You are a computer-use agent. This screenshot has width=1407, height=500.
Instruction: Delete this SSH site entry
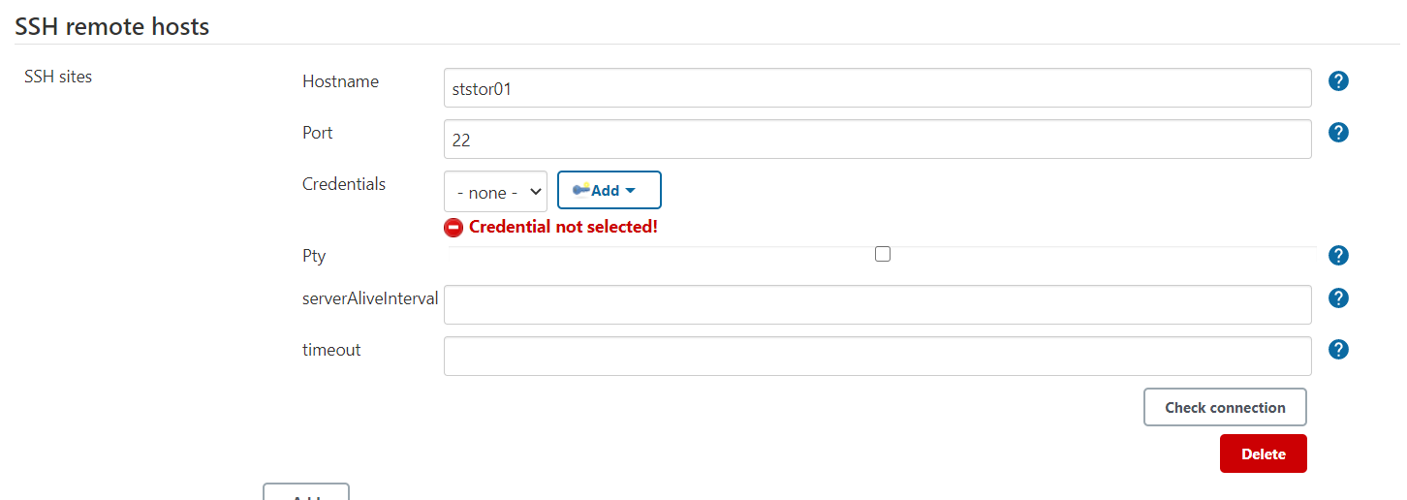[x=1263, y=453]
